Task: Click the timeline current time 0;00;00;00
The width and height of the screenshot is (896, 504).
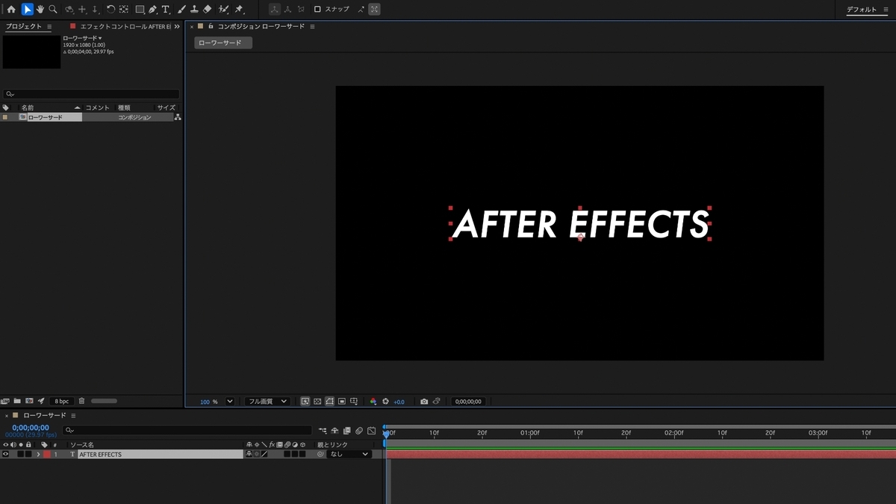Action: click(31, 428)
